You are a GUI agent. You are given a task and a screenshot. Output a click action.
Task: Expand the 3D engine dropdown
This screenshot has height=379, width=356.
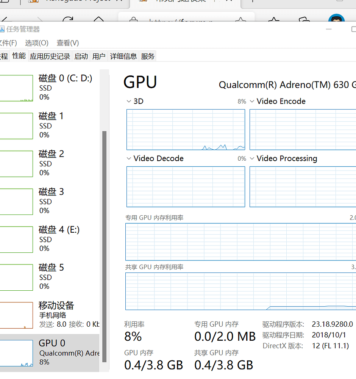[x=129, y=101]
